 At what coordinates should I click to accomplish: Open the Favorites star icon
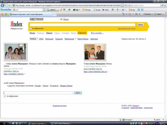tap(2, 14)
